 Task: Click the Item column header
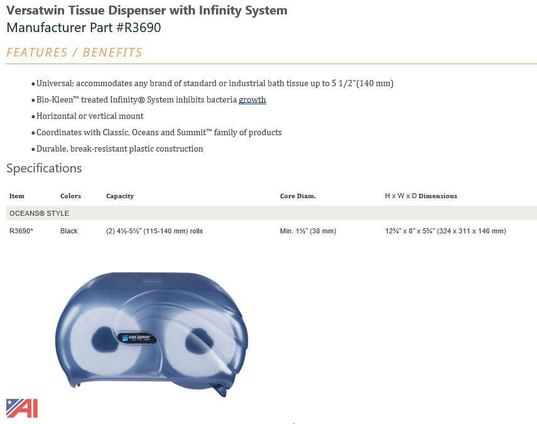[x=17, y=196]
